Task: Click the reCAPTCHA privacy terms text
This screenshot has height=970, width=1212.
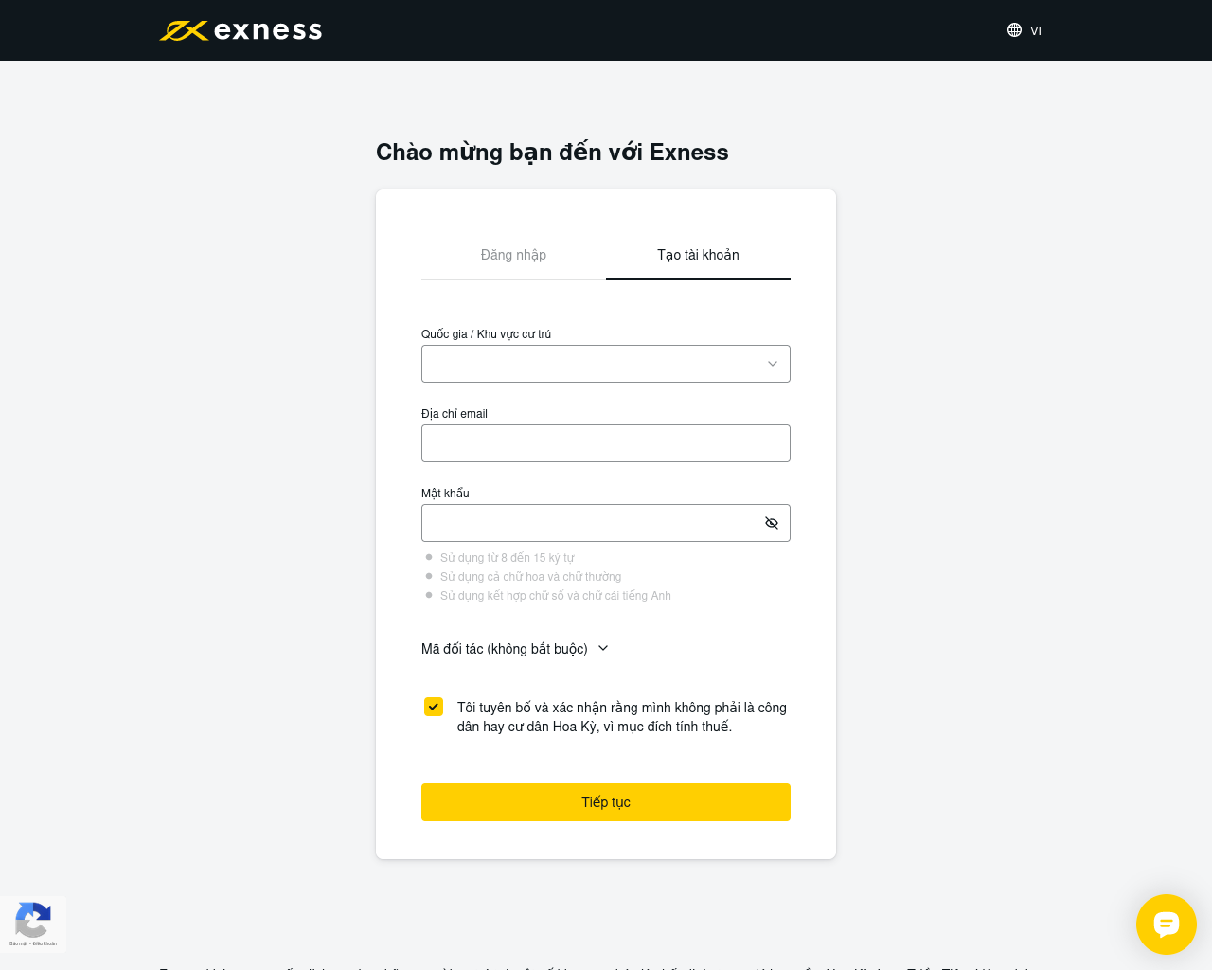Action: point(33,943)
